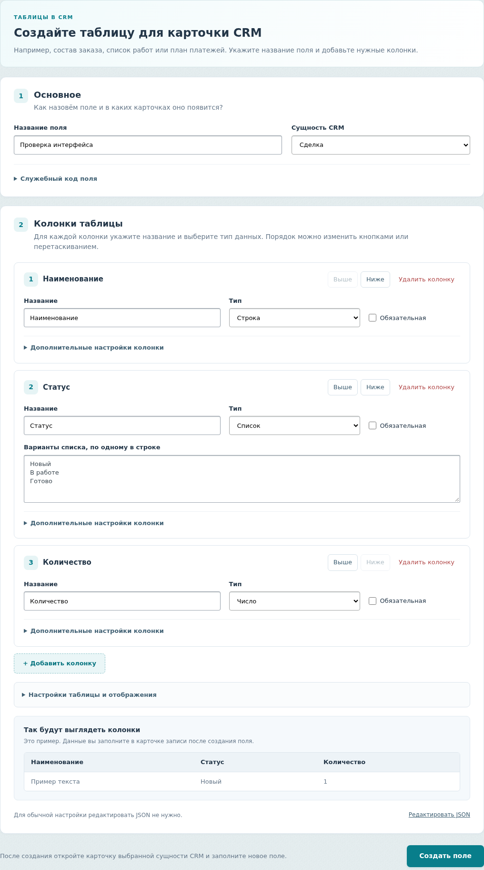Open the type dropdown showing "Список"
Viewport: 484px width, 870px height.
[x=294, y=425]
